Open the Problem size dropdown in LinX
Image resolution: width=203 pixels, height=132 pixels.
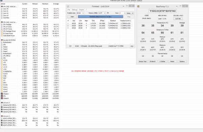click(83, 13)
